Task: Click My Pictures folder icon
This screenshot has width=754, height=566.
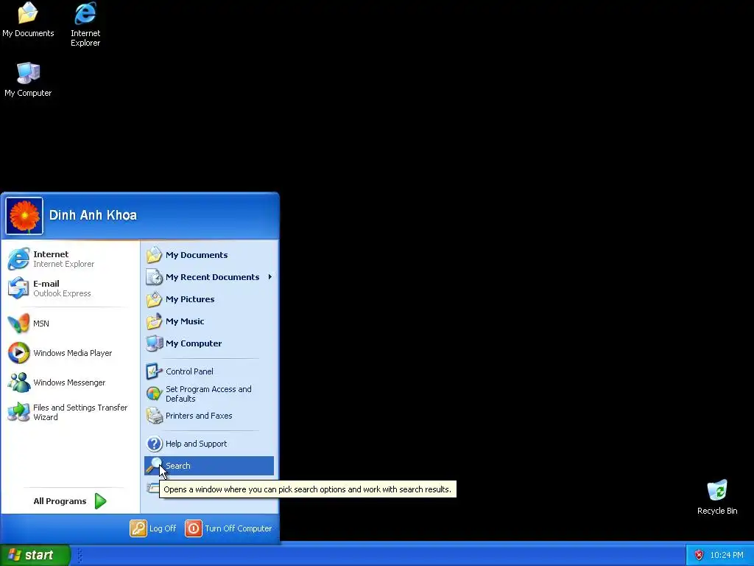Action: (x=155, y=299)
